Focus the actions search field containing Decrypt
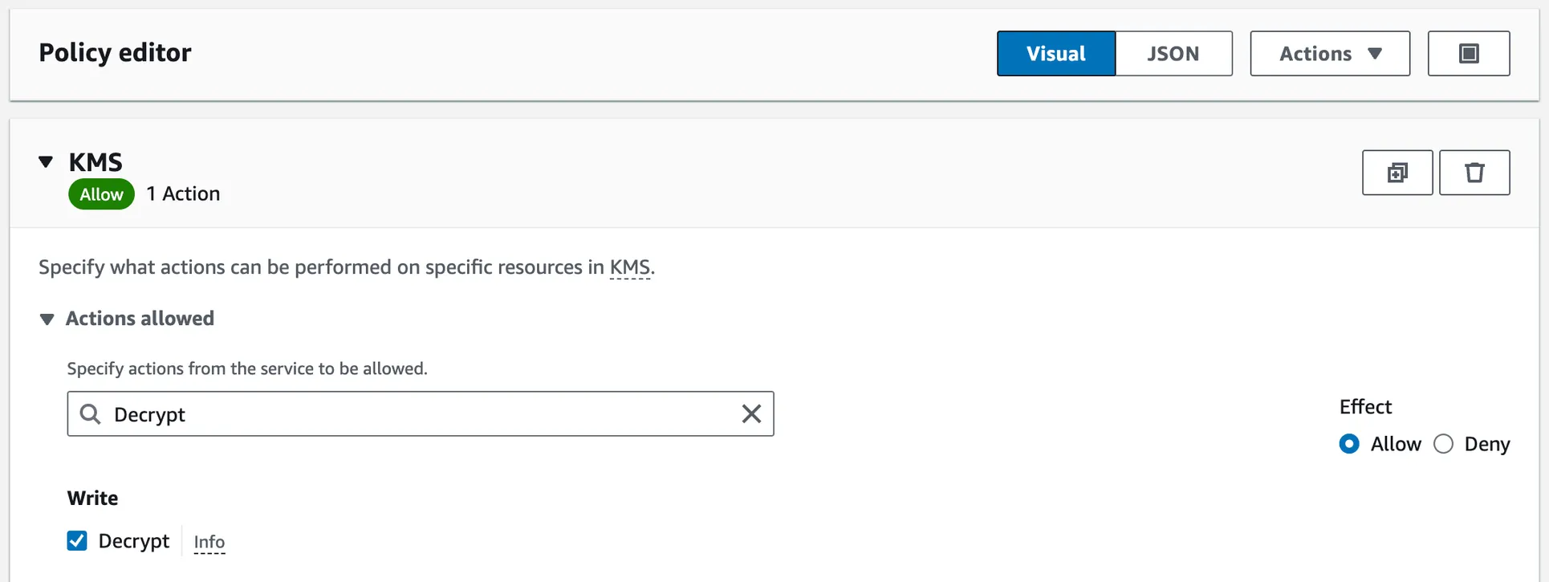 pyautogui.click(x=417, y=414)
